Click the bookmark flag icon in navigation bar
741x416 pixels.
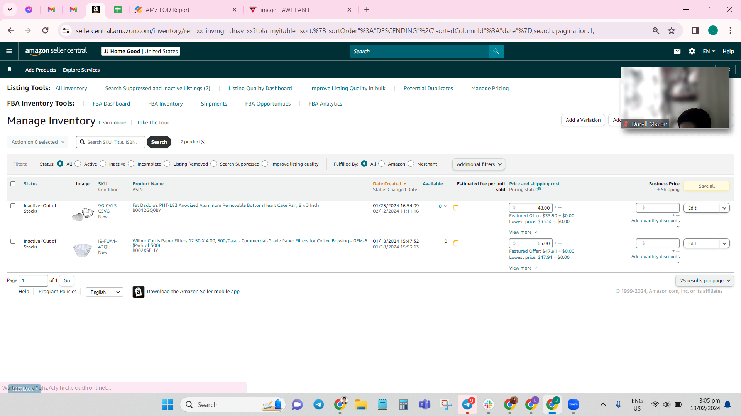click(9, 70)
